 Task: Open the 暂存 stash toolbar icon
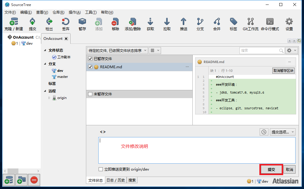82,24
